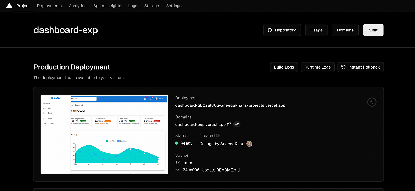Open the Logs tab
This screenshot has width=415, height=191.
(x=133, y=6)
